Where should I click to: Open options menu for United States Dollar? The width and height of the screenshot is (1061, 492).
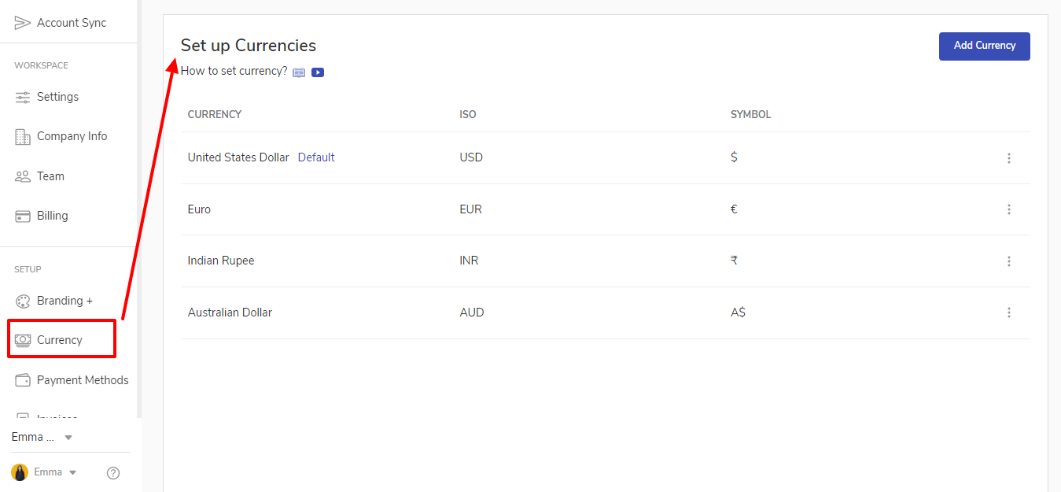[x=1009, y=158]
